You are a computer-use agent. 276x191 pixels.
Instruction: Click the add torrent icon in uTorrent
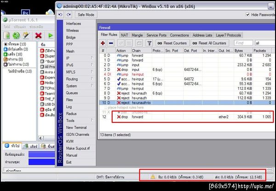pos(7,35)
